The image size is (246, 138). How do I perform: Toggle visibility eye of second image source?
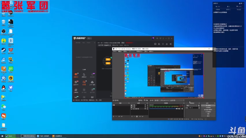click(145, 107)
